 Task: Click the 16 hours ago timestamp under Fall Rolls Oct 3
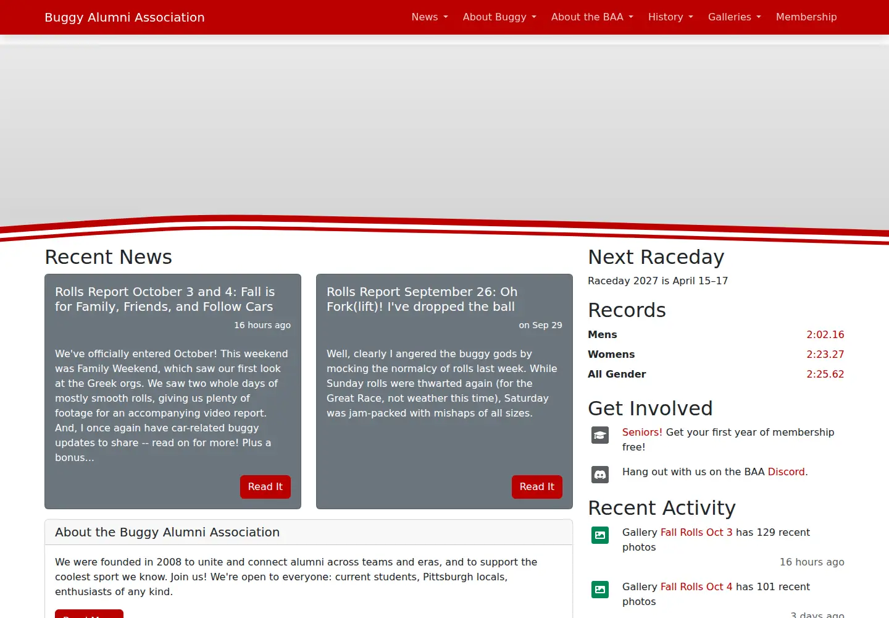812,562
